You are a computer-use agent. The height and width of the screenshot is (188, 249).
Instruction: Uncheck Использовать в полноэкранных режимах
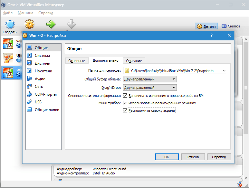[x=125, y=103]
